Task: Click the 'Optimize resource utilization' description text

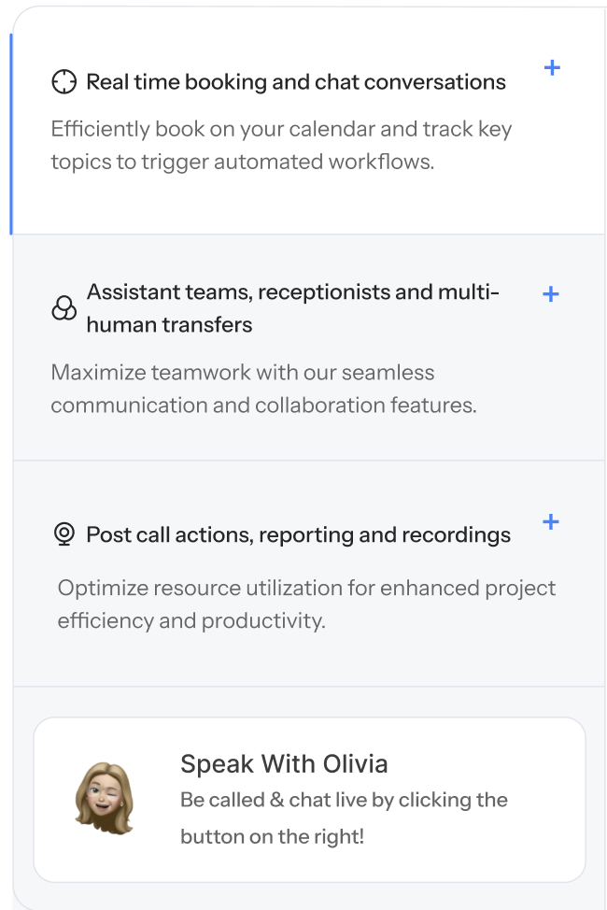Action: 306,604
